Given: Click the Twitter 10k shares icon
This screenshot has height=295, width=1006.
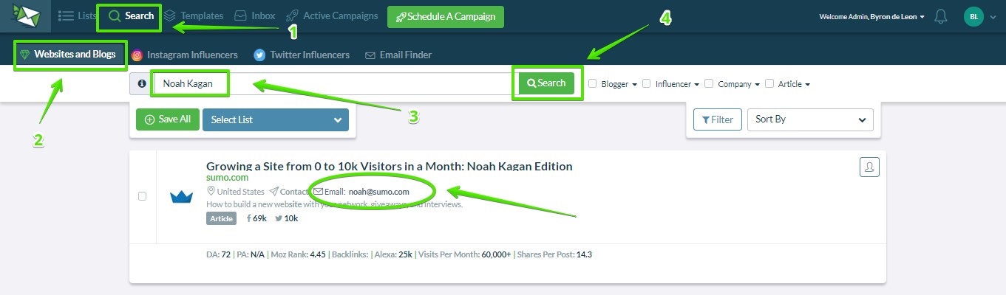Looking at the screenshot, I should coord(279,218).
